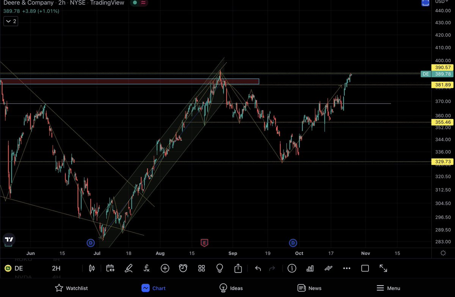The image size is (455, 297).
Task: Open symbol info with the circled i icon
Action: (x=292, y=269)
